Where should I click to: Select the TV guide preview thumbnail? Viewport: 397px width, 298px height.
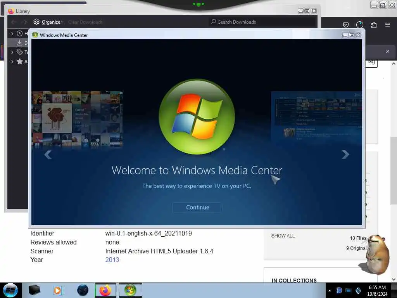[x=316, y=117]
